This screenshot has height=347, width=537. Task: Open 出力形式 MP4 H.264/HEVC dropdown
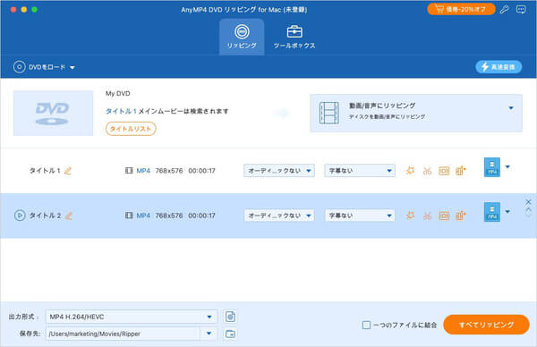132,317
